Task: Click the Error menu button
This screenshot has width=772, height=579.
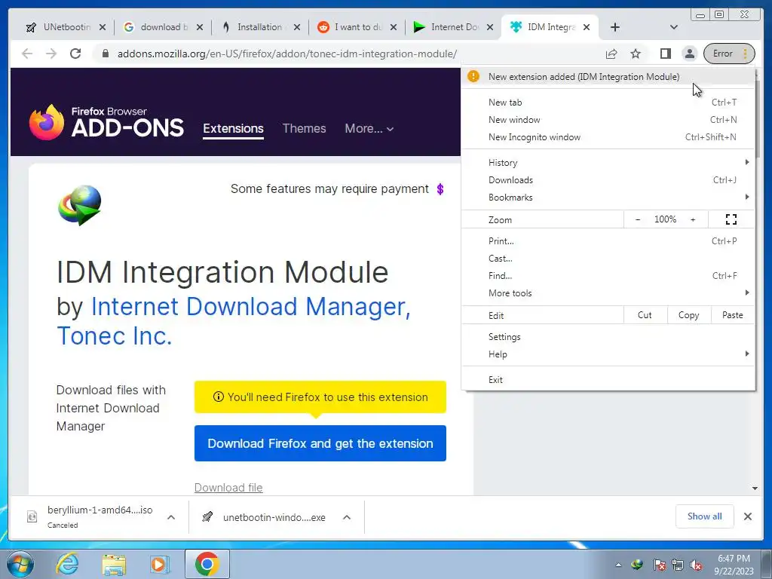Action: (729, 54)
